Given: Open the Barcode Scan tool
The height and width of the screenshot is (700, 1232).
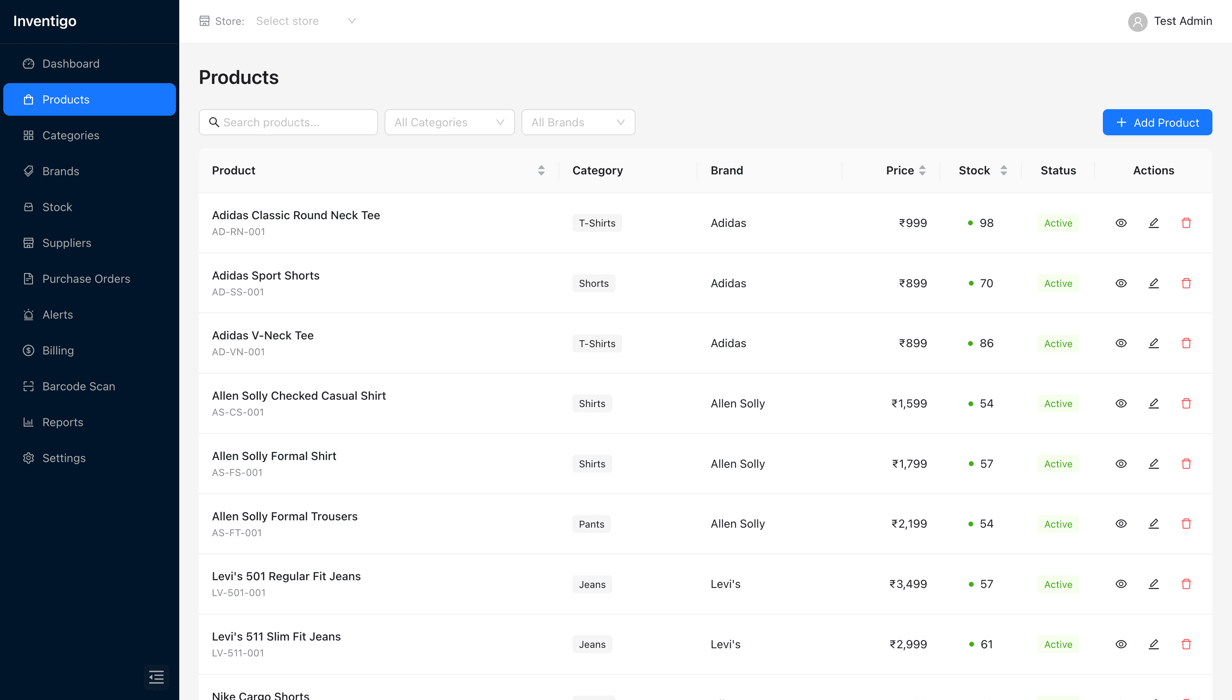Looking at the screenshot, I should tap(78, 386).
